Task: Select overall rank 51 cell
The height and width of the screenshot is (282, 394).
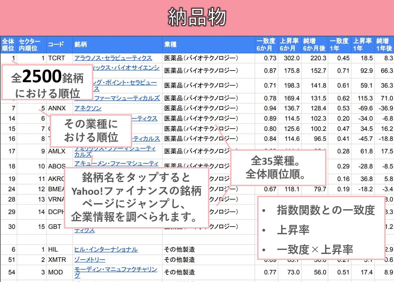Action: click(x=9, y=260)
